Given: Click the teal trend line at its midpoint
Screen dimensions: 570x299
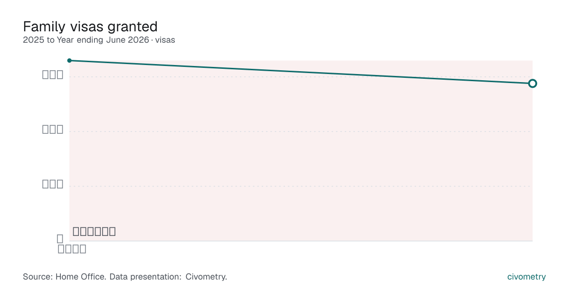Looking at the screenshot, I should click(301, 72).
